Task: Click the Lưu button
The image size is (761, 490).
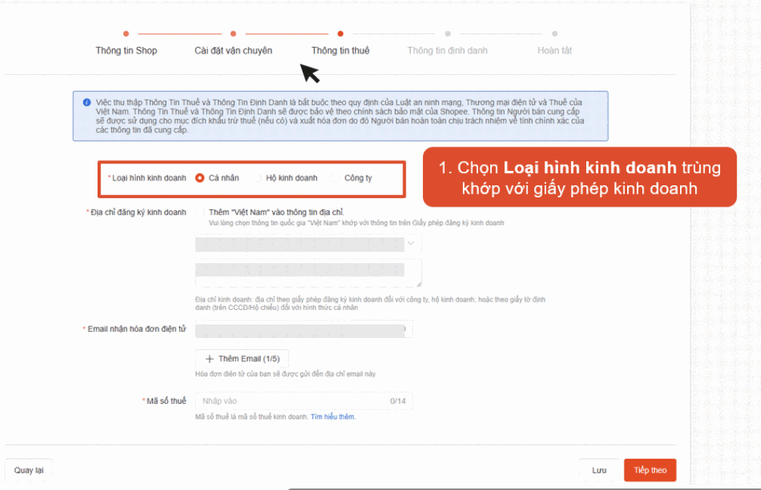Action: pos(598,470)
